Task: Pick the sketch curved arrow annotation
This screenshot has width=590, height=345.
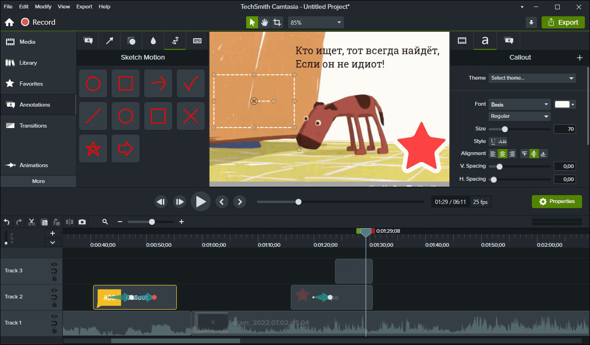Action: [x=158, y=83]
